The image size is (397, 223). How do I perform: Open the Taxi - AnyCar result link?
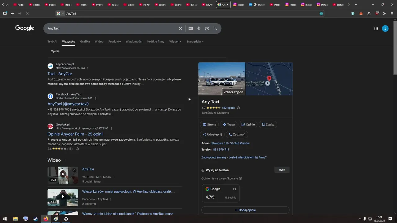tap(60, 74)
